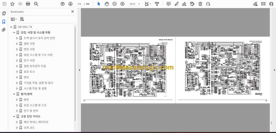Collapse the DX150LC-7K root bookmark
The height and width of the screenshot is (133, 276).
tap(11, 27)
